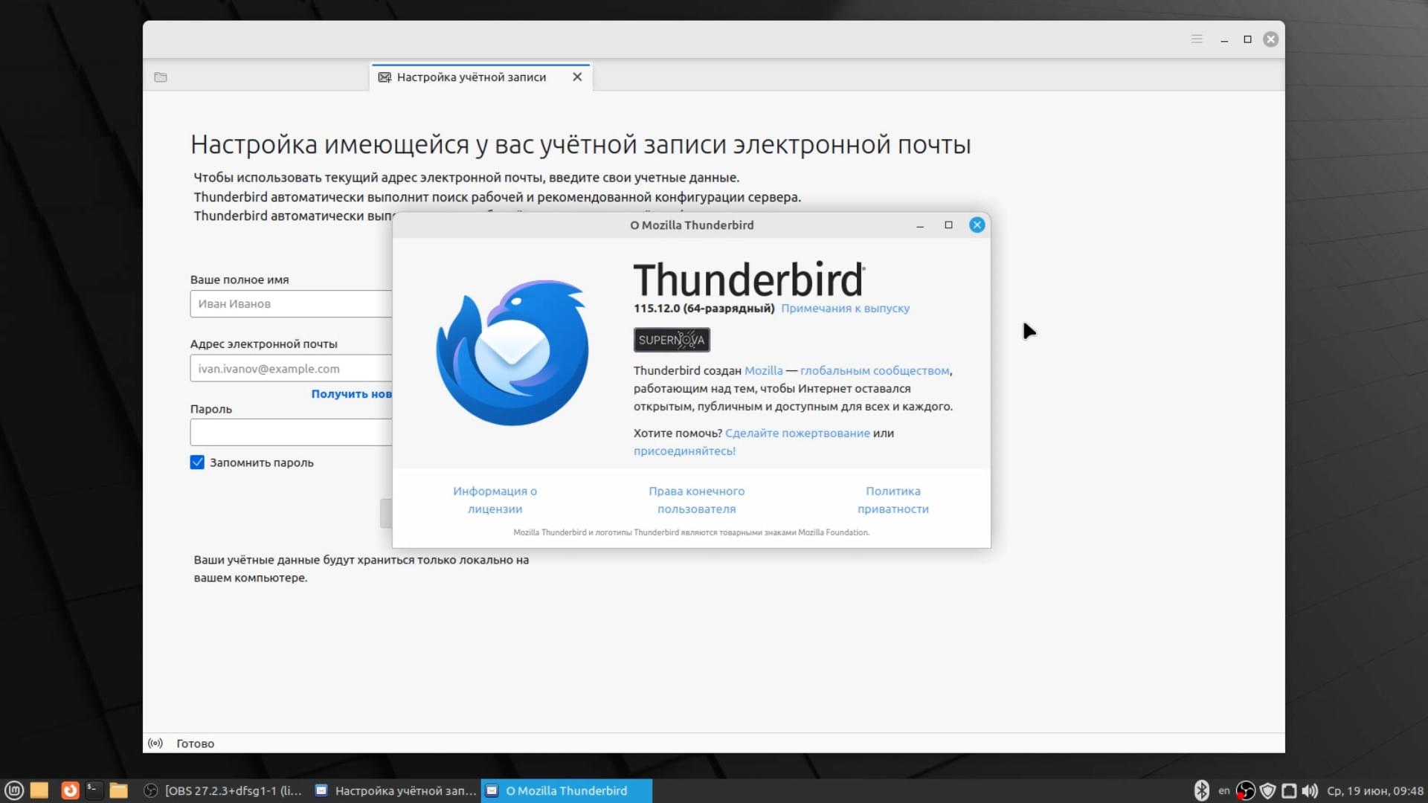The width and height of the screenshot is (1428, 803).
Task: Click the shield update manager tray icon
Action: 1268,790
